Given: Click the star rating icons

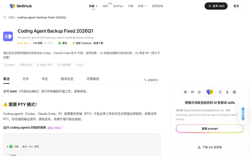Looking at the screenshot, I should pos(25,43).
